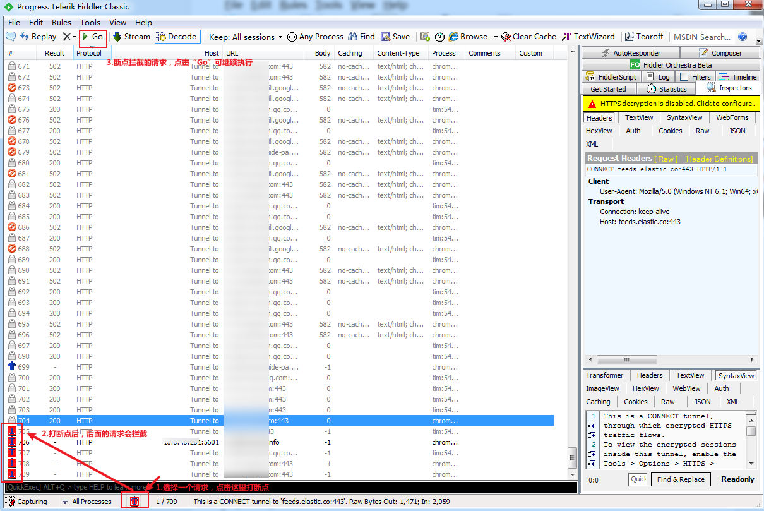Open the Tools menu
Screen dimensions: 764x511
90,22
